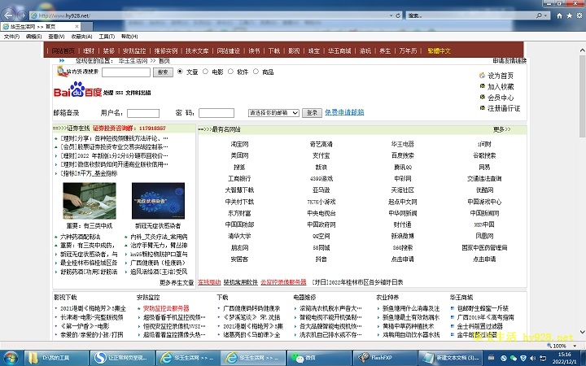Screen dimensions: 586x366
Task: Open 会员中心 from the right sidebar
Action: click(x=500, y=97)
